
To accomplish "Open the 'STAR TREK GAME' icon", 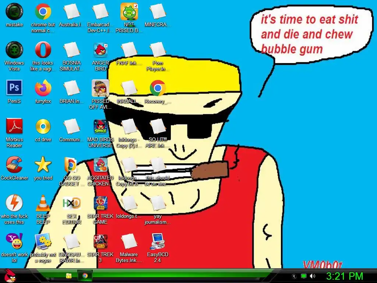I will tap(100, 203).
